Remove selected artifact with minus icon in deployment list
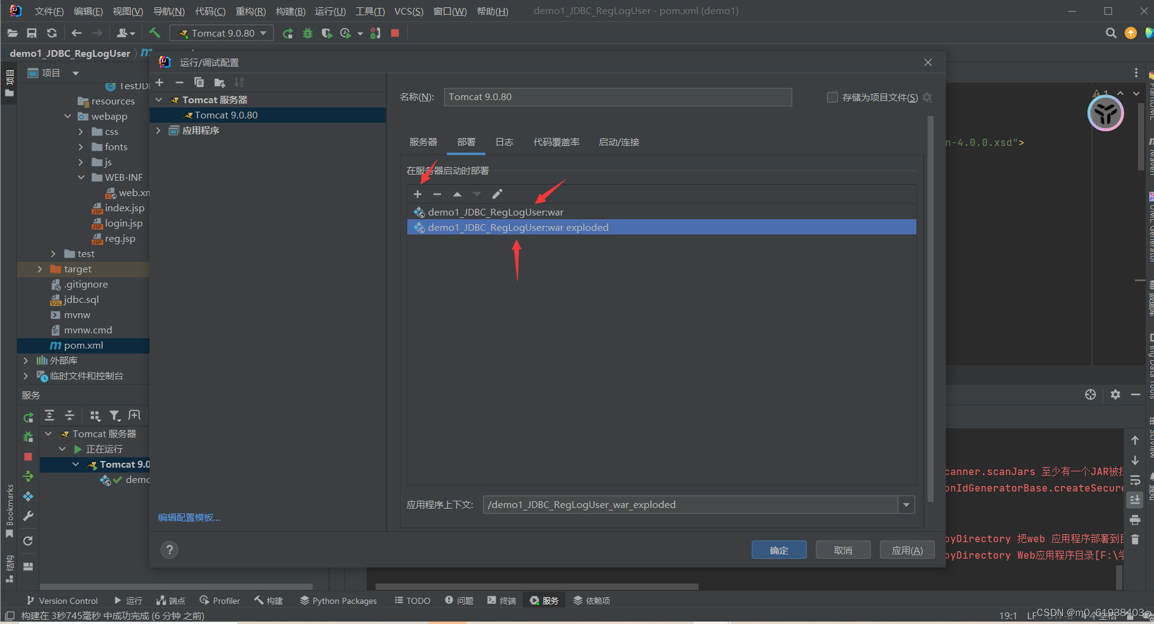 pyautogui.click(x=437, y=194)
